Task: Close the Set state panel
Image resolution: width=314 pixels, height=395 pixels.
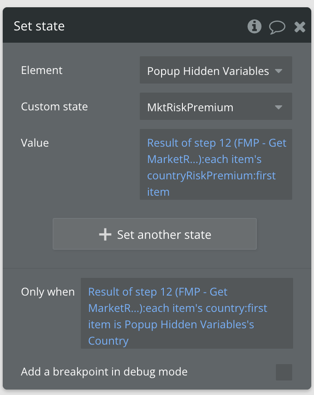Action: pos(300,27)
